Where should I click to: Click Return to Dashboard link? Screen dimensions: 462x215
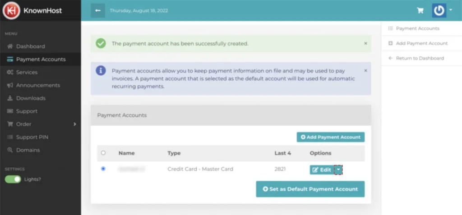click(420, 58)
